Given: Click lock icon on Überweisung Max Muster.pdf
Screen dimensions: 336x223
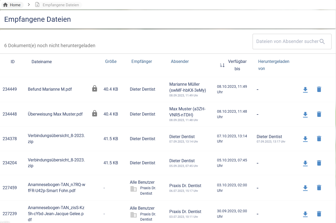Looking at the screenshot, I should point(94,113).
